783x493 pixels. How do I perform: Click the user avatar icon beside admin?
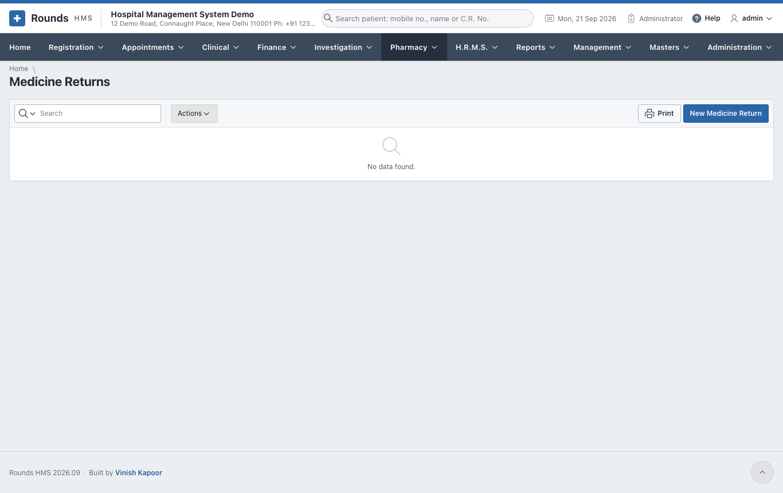(734, 18)
